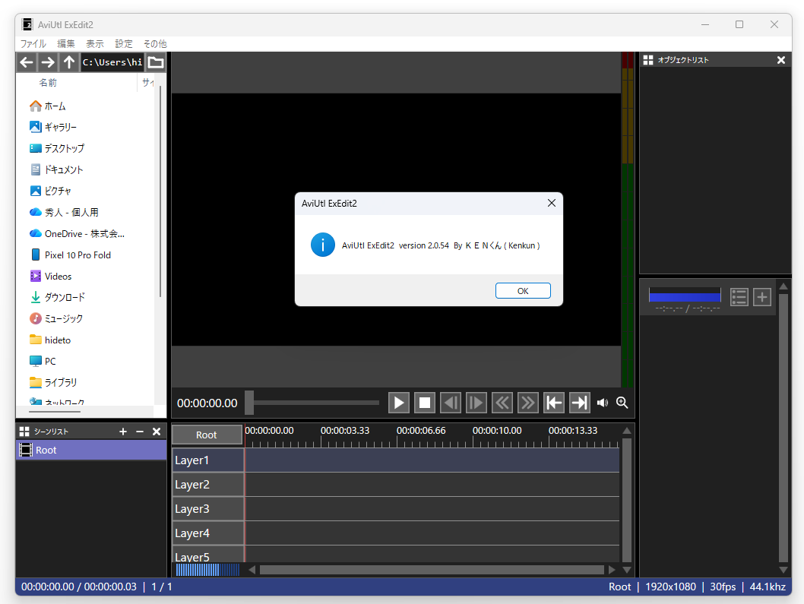The height and width of the screenshot is (604, 804).
Task: Adjust the timeline zoom striped slider
Action: click(207, 570)
